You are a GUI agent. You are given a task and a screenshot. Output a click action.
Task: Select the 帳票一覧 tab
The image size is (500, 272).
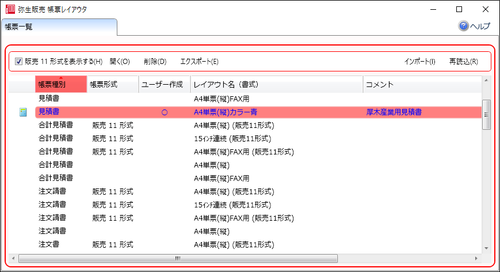point(59,27)
